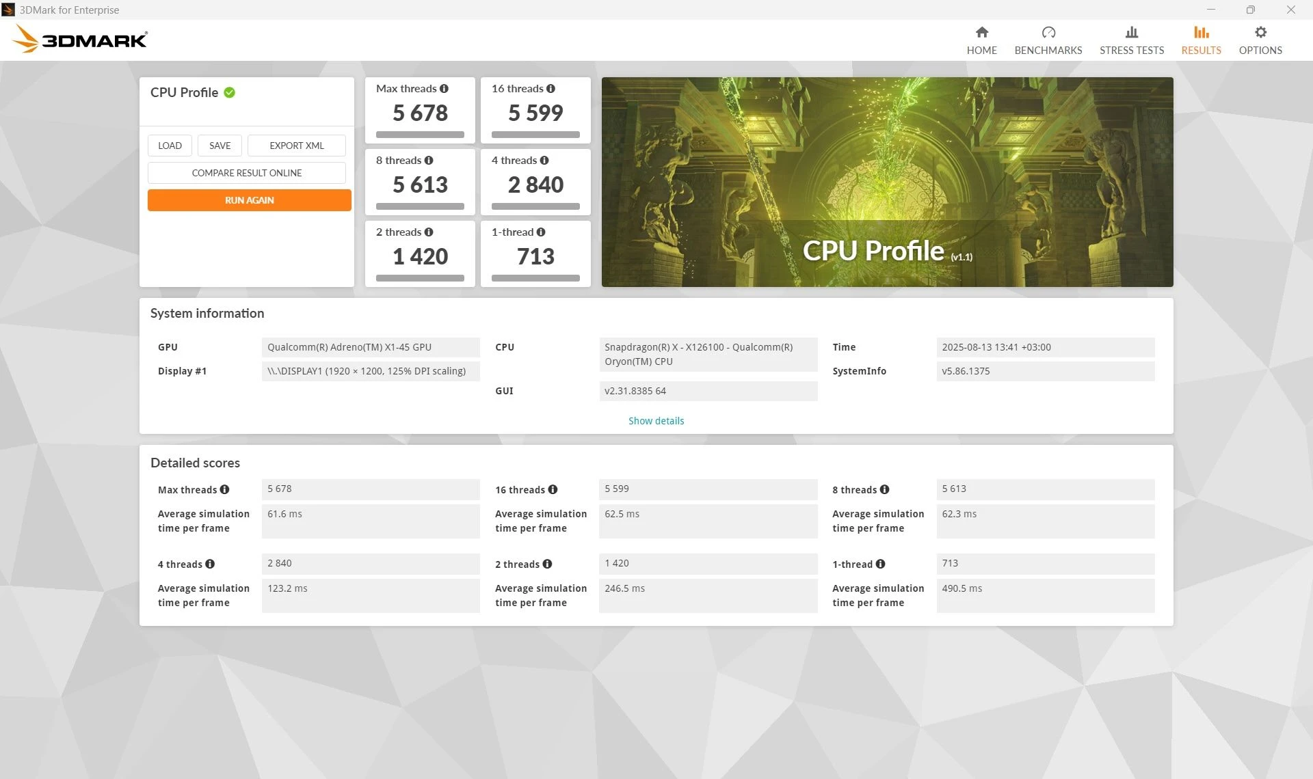Expand system info via Show details

(x=656, y=421)
